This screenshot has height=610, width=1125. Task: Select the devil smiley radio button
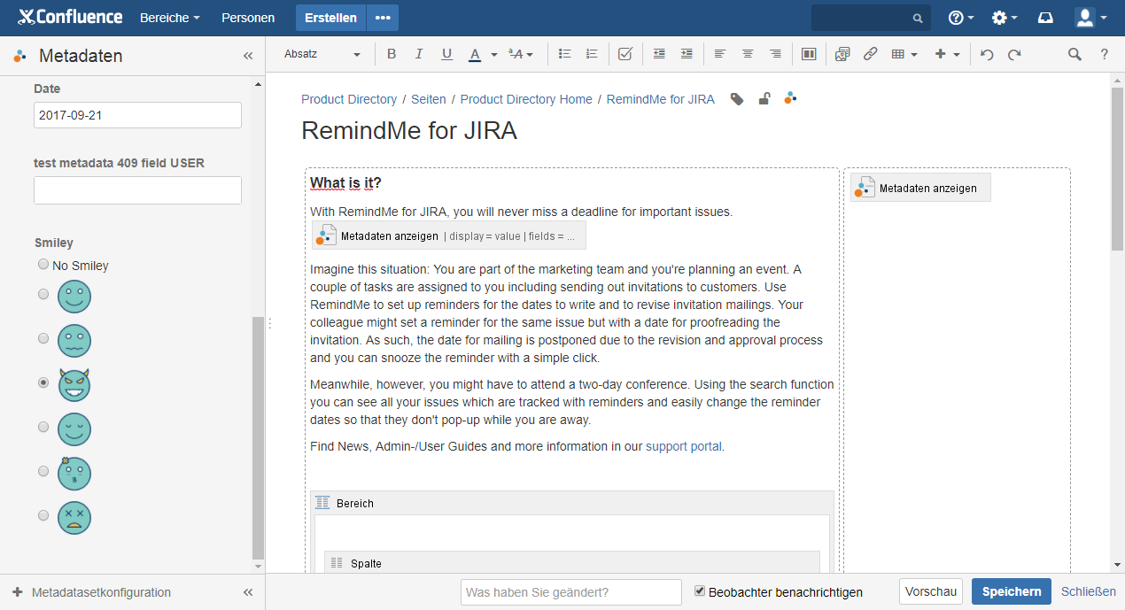pyautogui.click(x=43, y=382)
